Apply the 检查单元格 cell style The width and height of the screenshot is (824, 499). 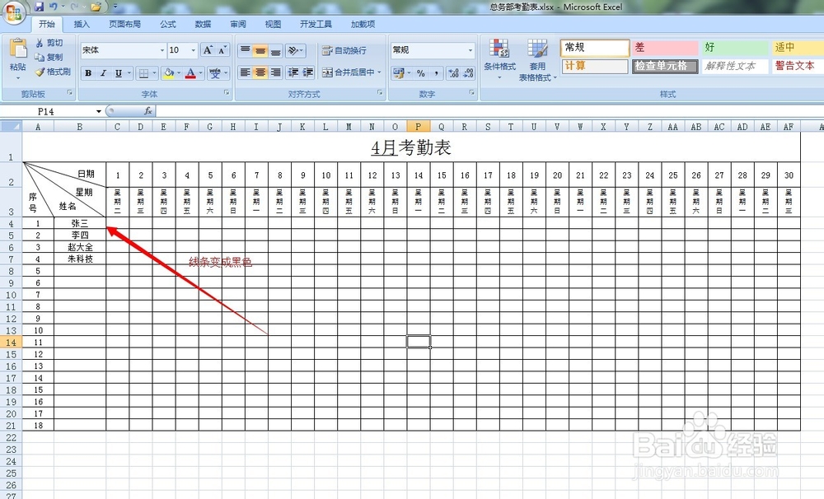tap(665, 66)
